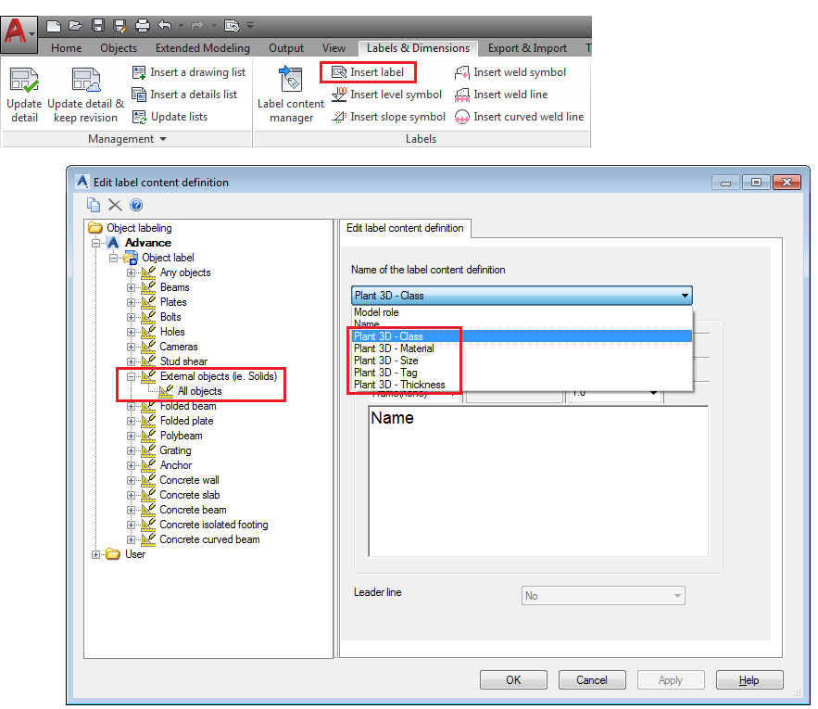Choose Plant 3D - Class option
Screen dimensions: 818x709
(522, 336)
